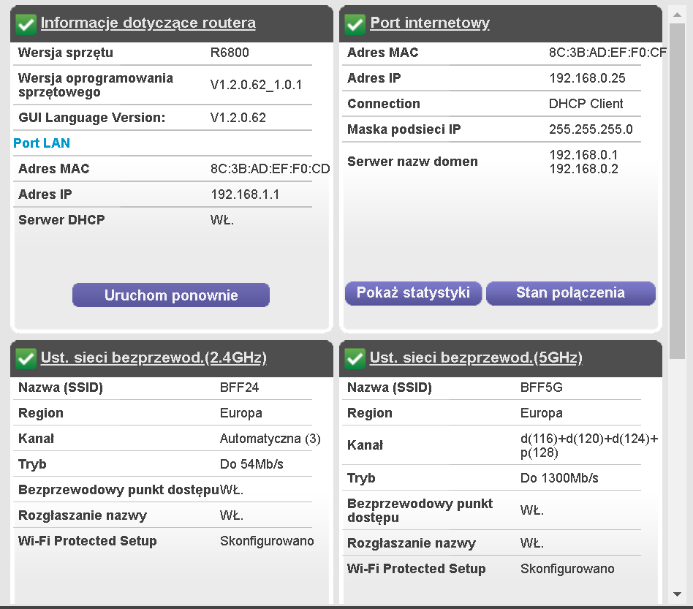The image size is (693, 609).
Task: Open the Port internetowy heading link
Action: pyautogui.click(x=429, y=23)
